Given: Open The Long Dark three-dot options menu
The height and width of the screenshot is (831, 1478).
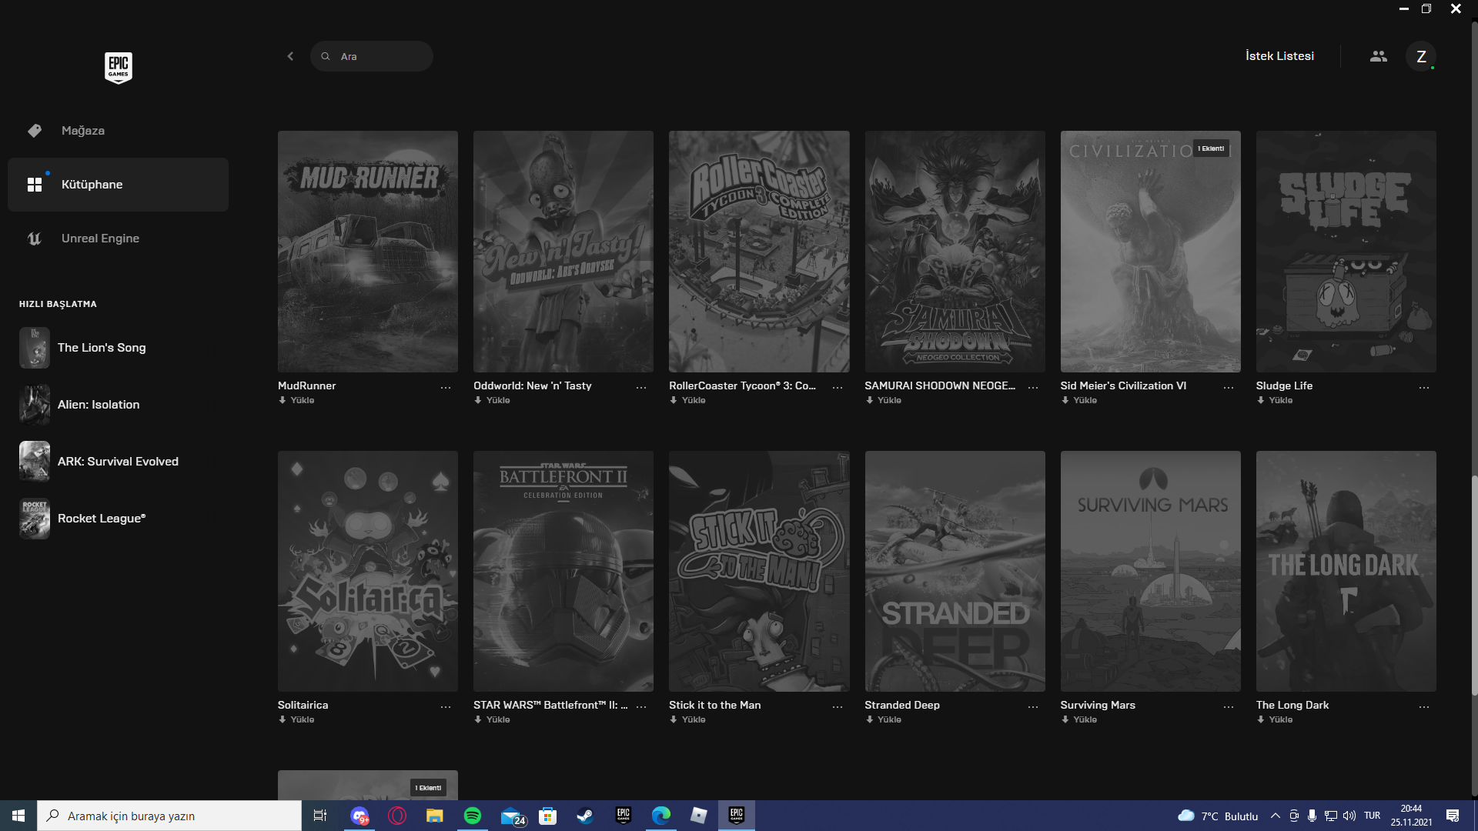Looking at the screenshot, I should point(1424,707).
